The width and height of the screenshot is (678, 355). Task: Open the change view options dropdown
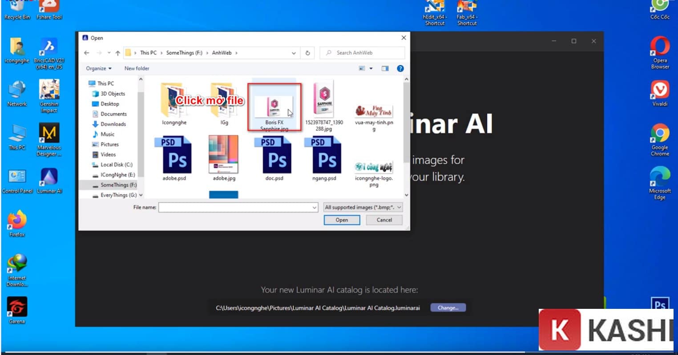pos(371,68)
